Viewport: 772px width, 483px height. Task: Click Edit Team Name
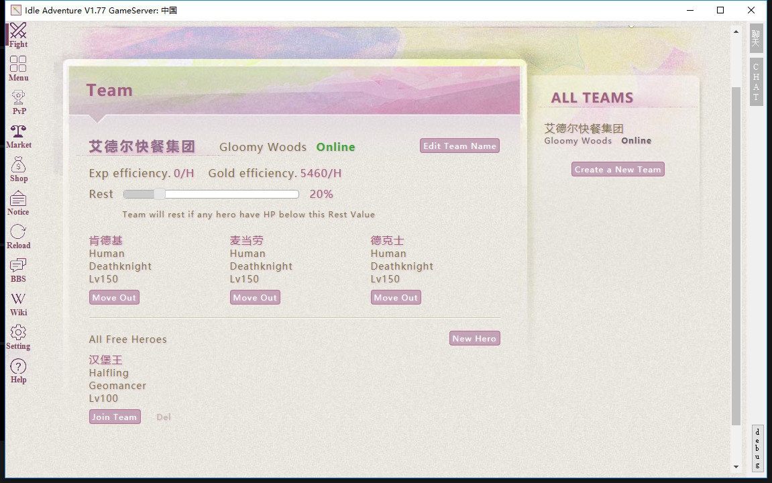[459, 146]
